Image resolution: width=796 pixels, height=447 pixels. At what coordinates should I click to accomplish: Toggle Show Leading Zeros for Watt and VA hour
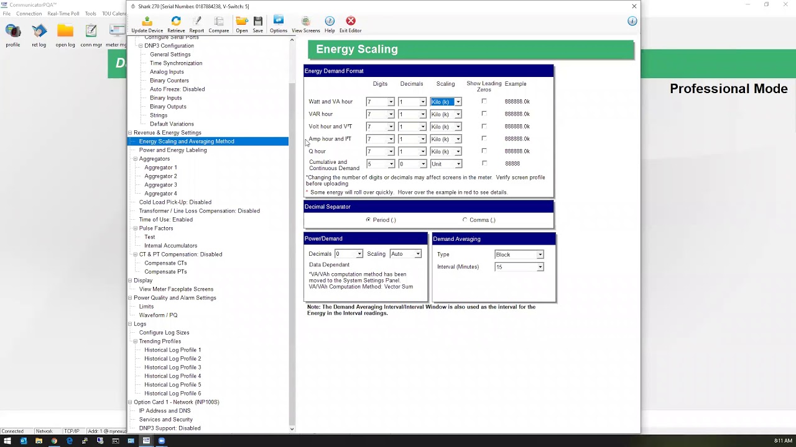point(484,101)
